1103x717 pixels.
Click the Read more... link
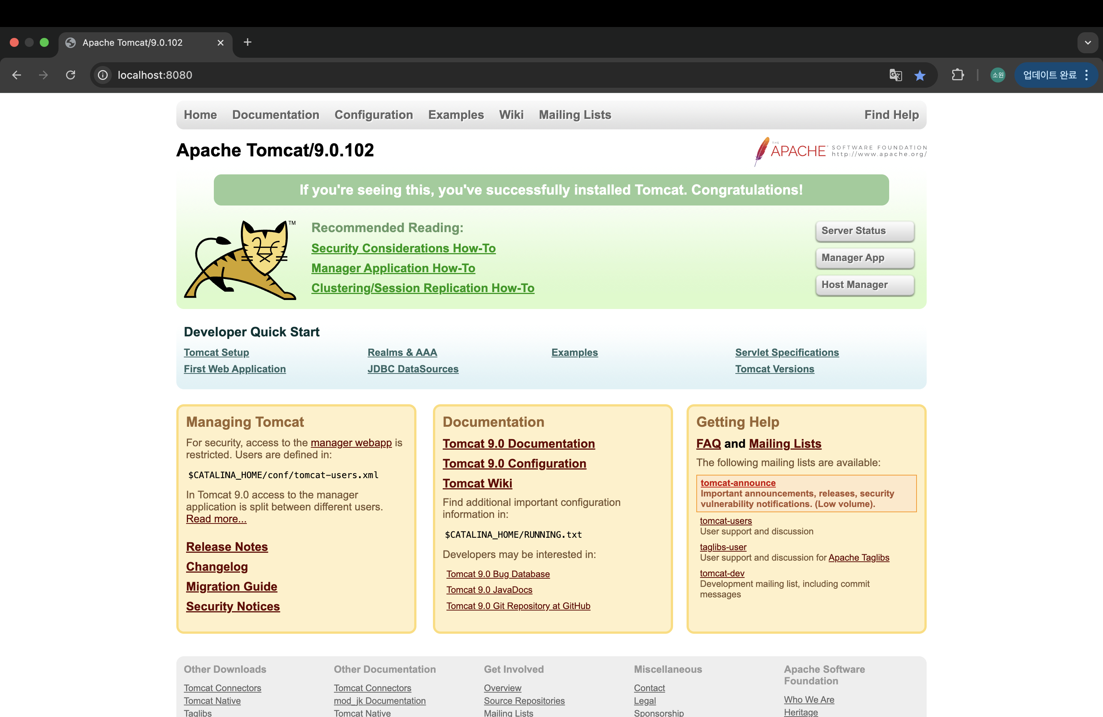pyautogui.click(x=216, y=519)
